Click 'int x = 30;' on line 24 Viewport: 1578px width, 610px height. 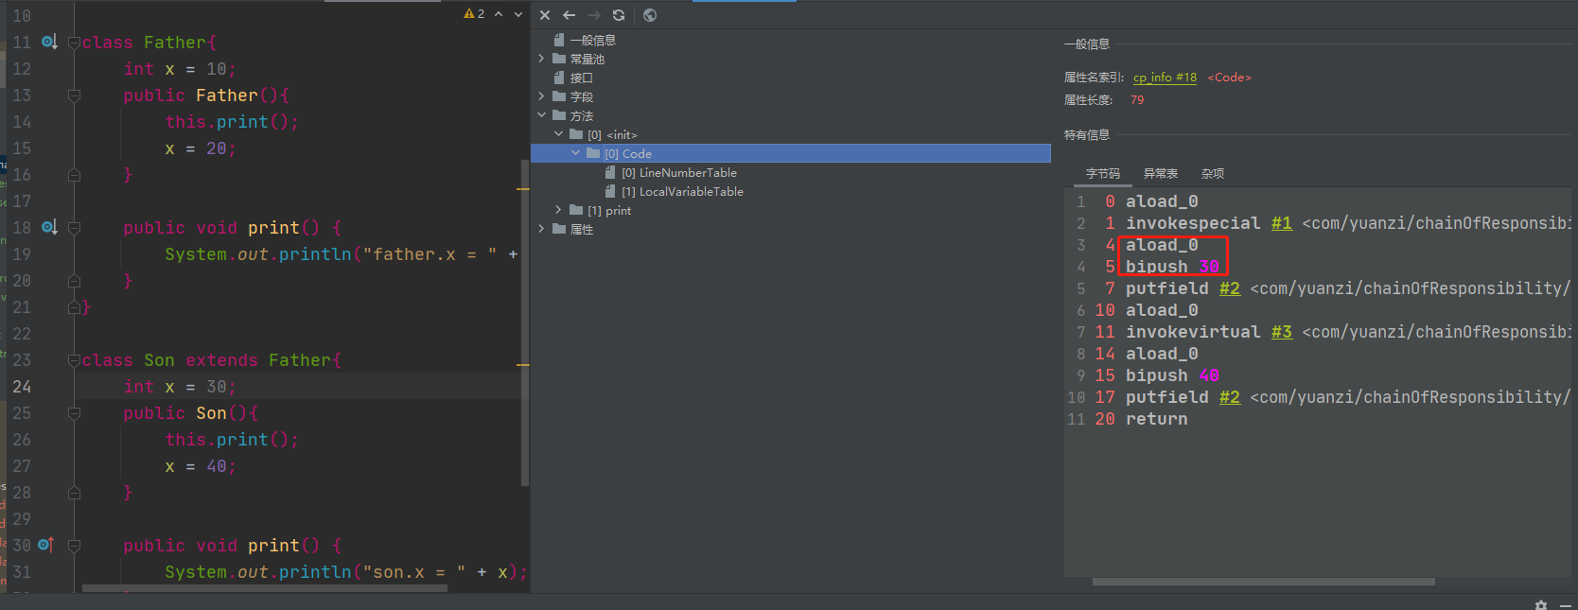(x=180, y=387)
